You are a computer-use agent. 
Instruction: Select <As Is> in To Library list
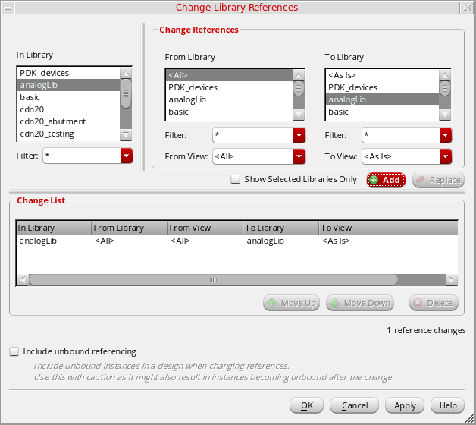(x=341, y=75)
